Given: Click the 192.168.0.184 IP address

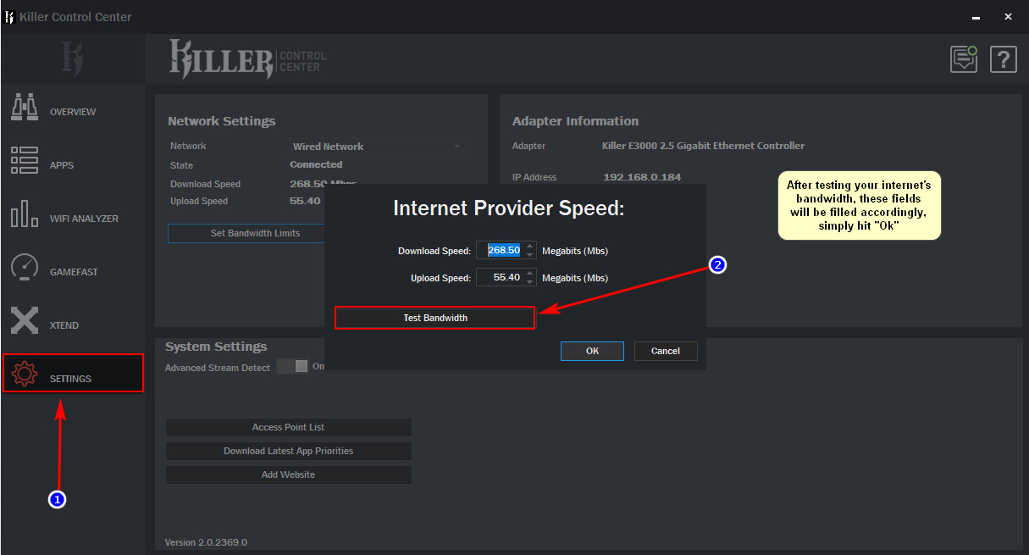Looking at the screenshot, I should (642, 177).
